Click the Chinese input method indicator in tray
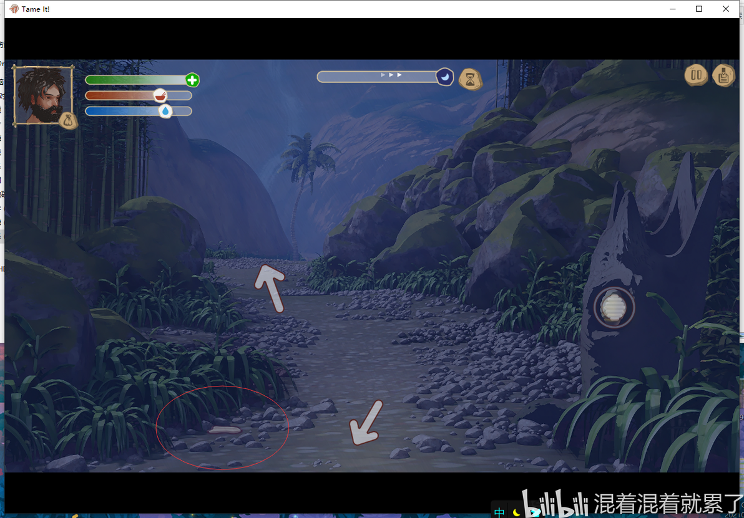Image resolution: width=744 pixels, height=518 pixels. point(499,512)
